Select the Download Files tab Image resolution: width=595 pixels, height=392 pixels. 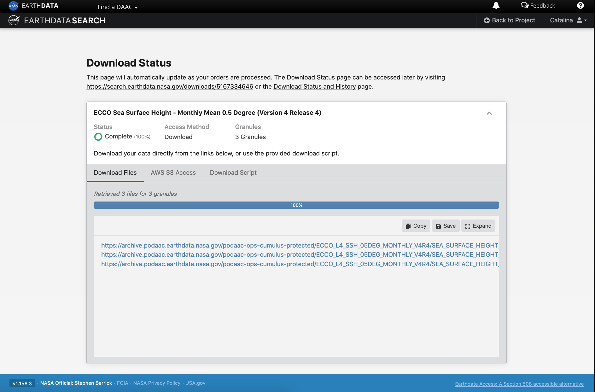pyautogui.click(x=115, y=173)
